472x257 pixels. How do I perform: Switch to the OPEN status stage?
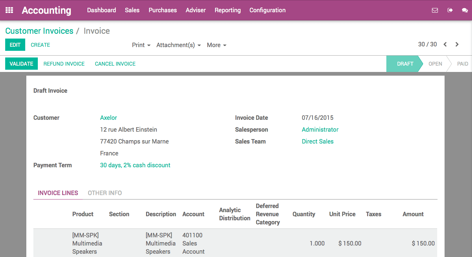pyautogui.click(x=435, y=63)
